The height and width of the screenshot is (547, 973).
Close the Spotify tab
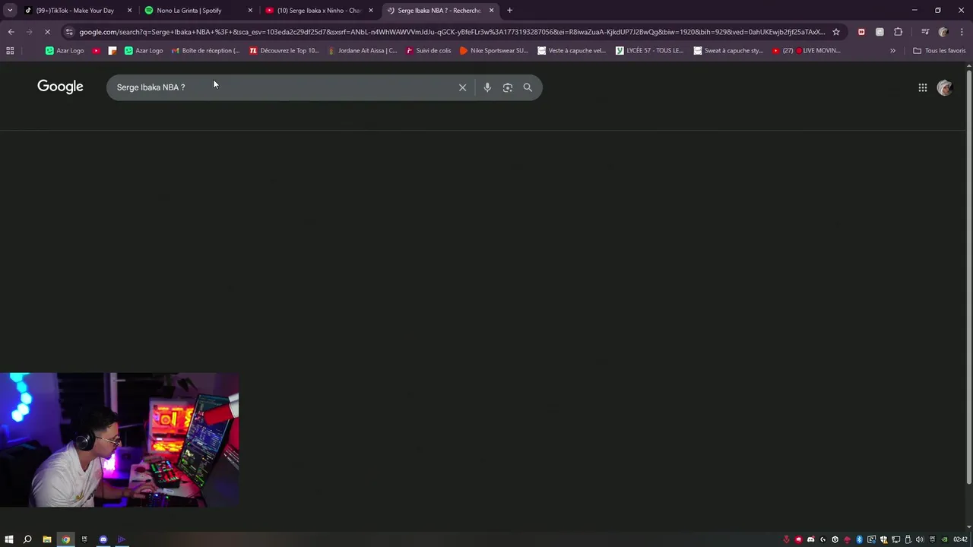click(250, 11)
